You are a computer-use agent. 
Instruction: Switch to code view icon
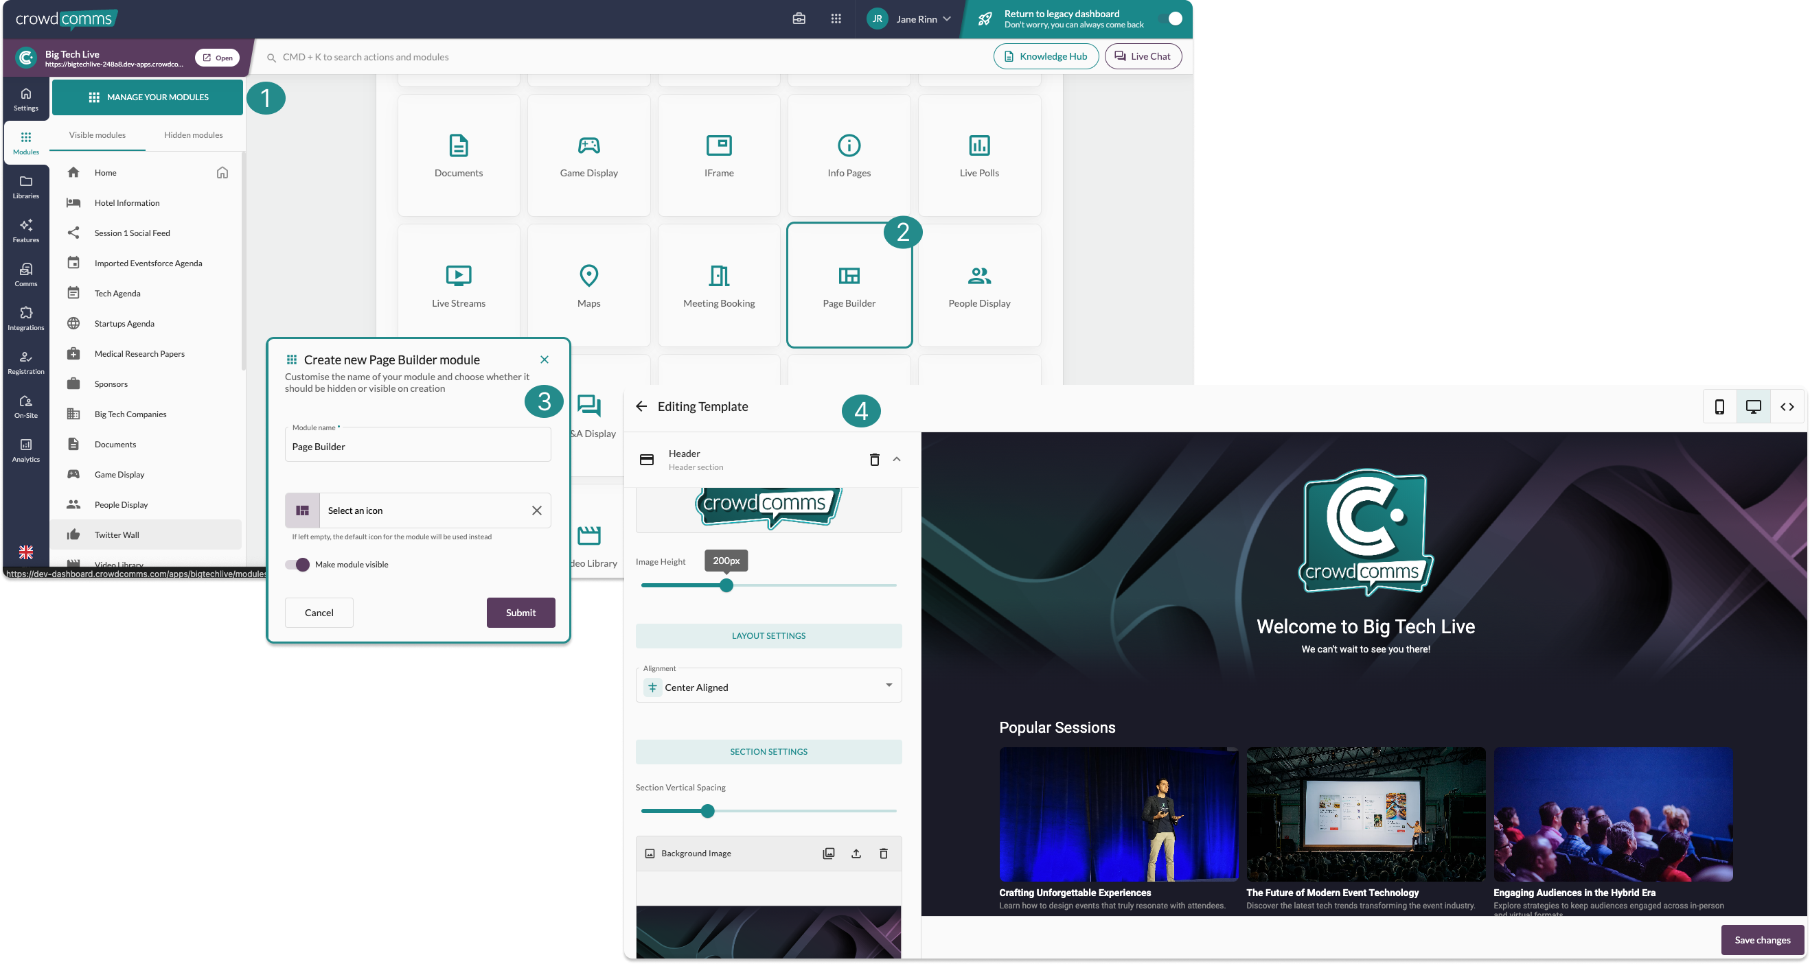(1787, 406)
